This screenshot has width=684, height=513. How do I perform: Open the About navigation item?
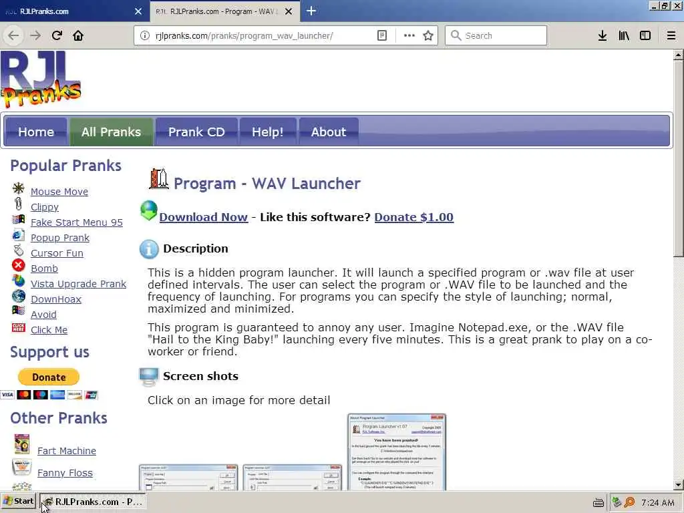click(329, 132)
